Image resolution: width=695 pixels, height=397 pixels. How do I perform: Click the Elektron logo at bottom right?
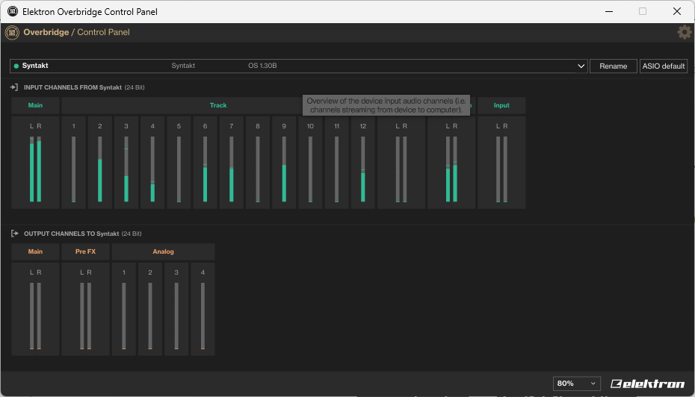pyautogui.click(x=647, y=384)
